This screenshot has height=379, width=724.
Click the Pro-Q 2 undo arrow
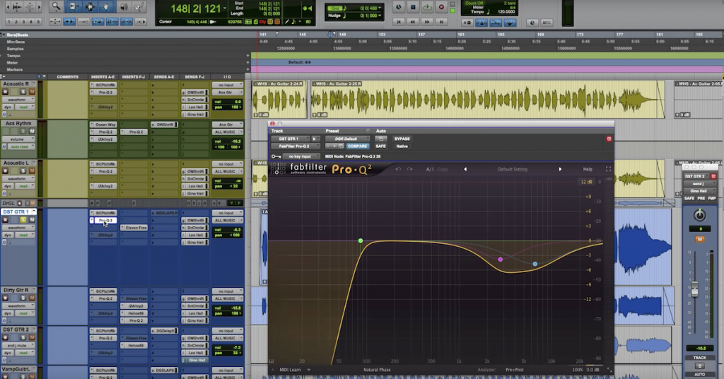[x=398, y=170]
